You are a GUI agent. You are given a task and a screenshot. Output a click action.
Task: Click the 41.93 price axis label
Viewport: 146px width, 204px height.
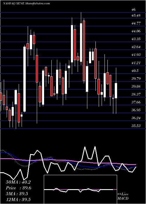tap(136, 55)
